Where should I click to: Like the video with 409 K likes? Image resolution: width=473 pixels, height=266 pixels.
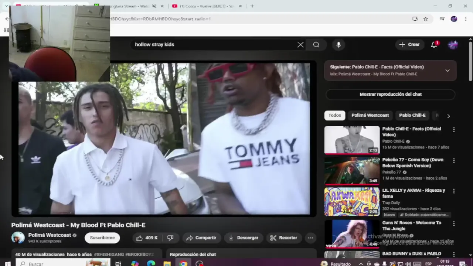coord(147,238)
